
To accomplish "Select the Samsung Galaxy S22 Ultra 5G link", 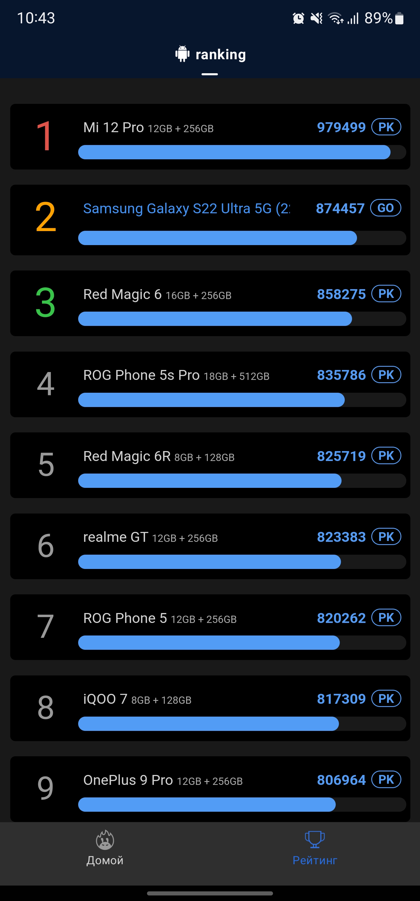I will click(186, 208).
